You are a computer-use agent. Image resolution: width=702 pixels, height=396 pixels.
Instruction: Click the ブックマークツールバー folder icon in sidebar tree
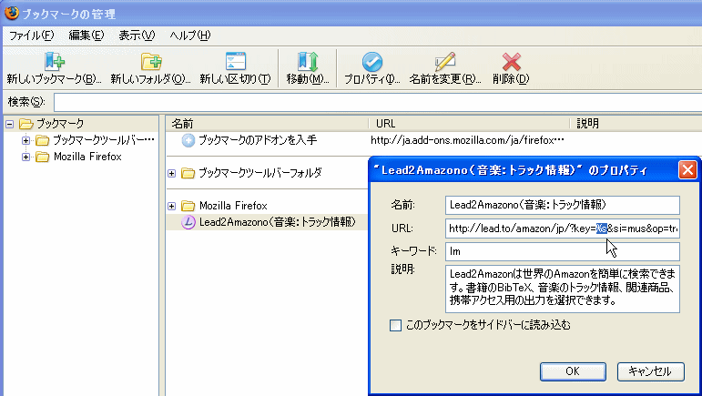pos(43,140)
